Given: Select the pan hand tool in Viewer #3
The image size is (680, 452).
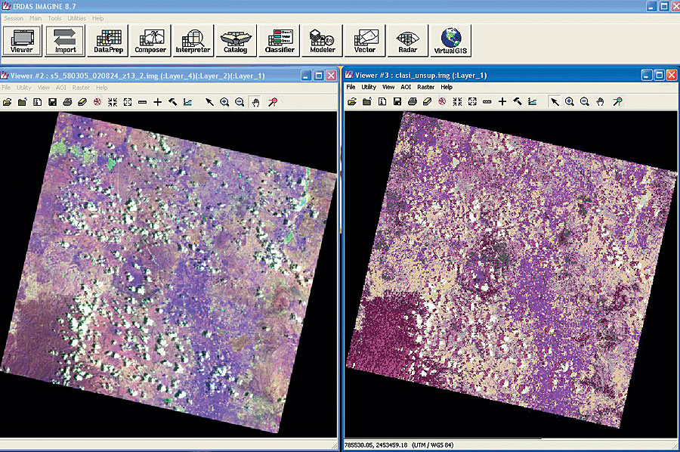Looking at the screenshot, I should click(600, 101).
